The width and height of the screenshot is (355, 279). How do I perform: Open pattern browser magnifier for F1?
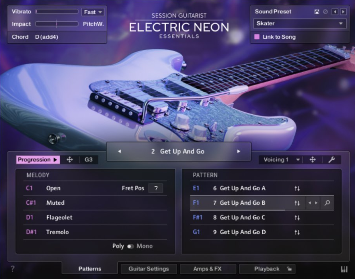[327, 203]
